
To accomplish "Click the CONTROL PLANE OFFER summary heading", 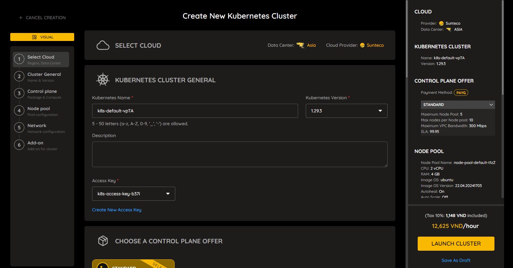I will (x=444, y=81).
